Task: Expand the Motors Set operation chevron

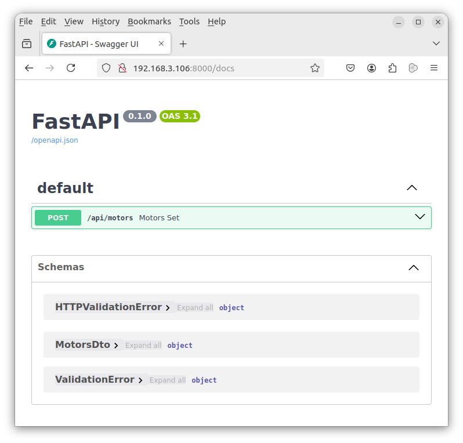Action: tap(420, 217)
